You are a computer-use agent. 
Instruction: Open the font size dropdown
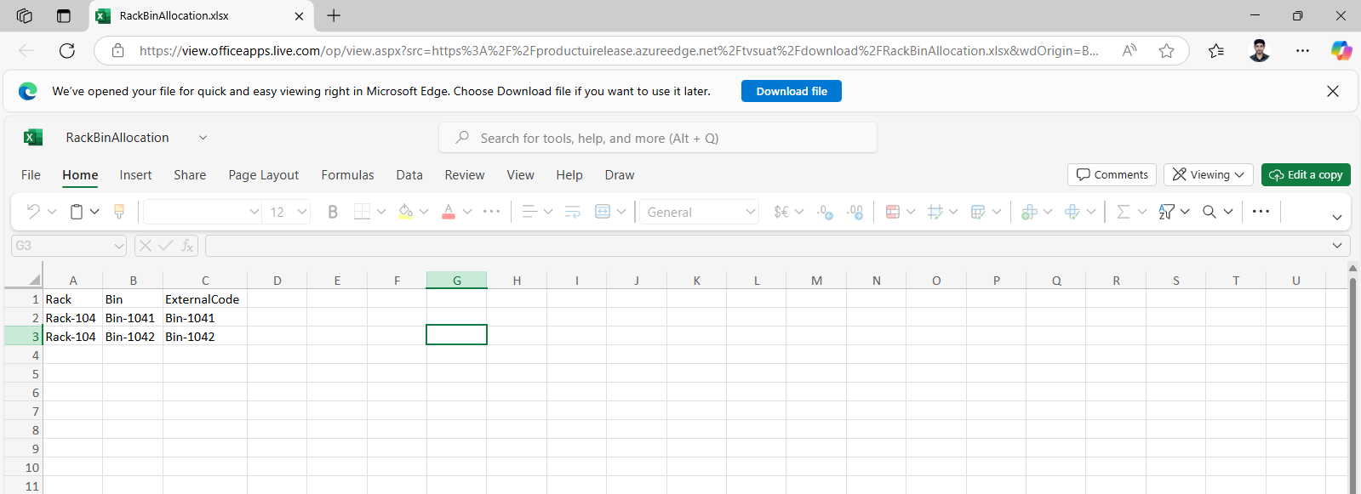pyautogui.click(x=301, y=212)
